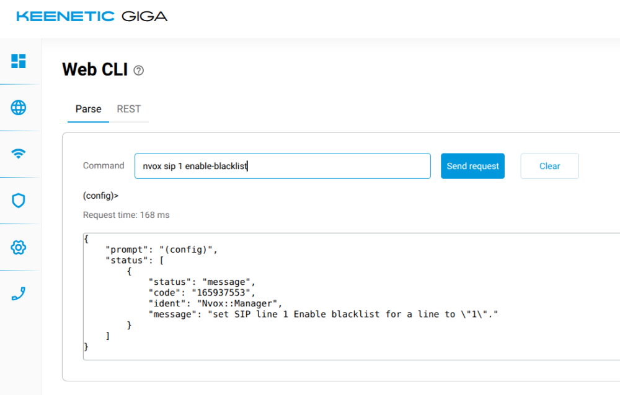The height and width of the screenshot is (395, 620).
Task: Select the Parse tab
Action: (88, 109)
